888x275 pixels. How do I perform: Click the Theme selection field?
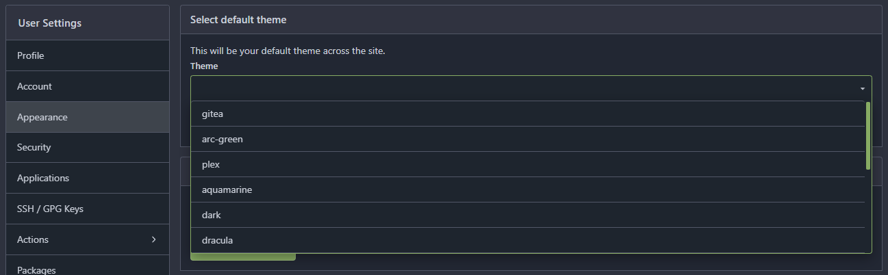click(520, 89)
